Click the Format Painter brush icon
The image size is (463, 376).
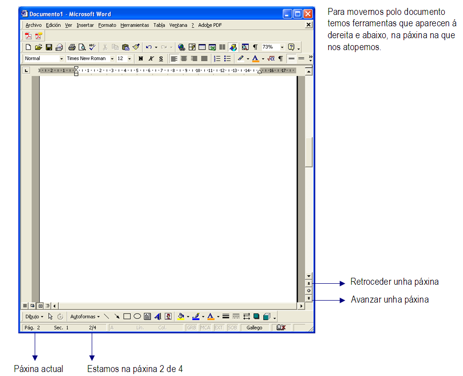click(136, 47)
